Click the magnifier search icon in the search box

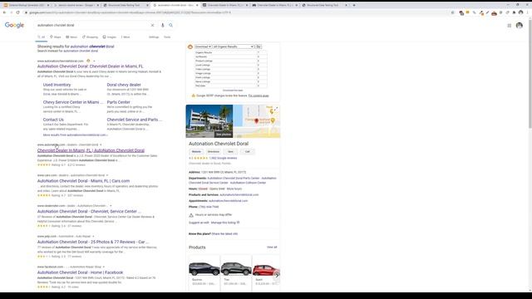pos(170,26)
